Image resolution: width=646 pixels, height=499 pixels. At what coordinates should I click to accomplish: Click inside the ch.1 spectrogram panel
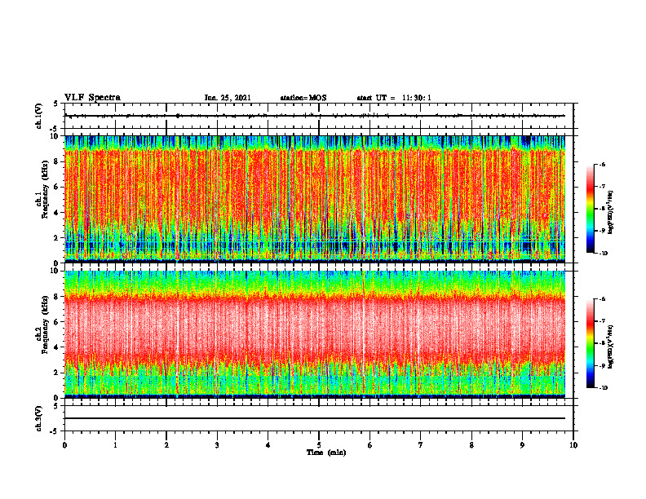tap(315, 199)
